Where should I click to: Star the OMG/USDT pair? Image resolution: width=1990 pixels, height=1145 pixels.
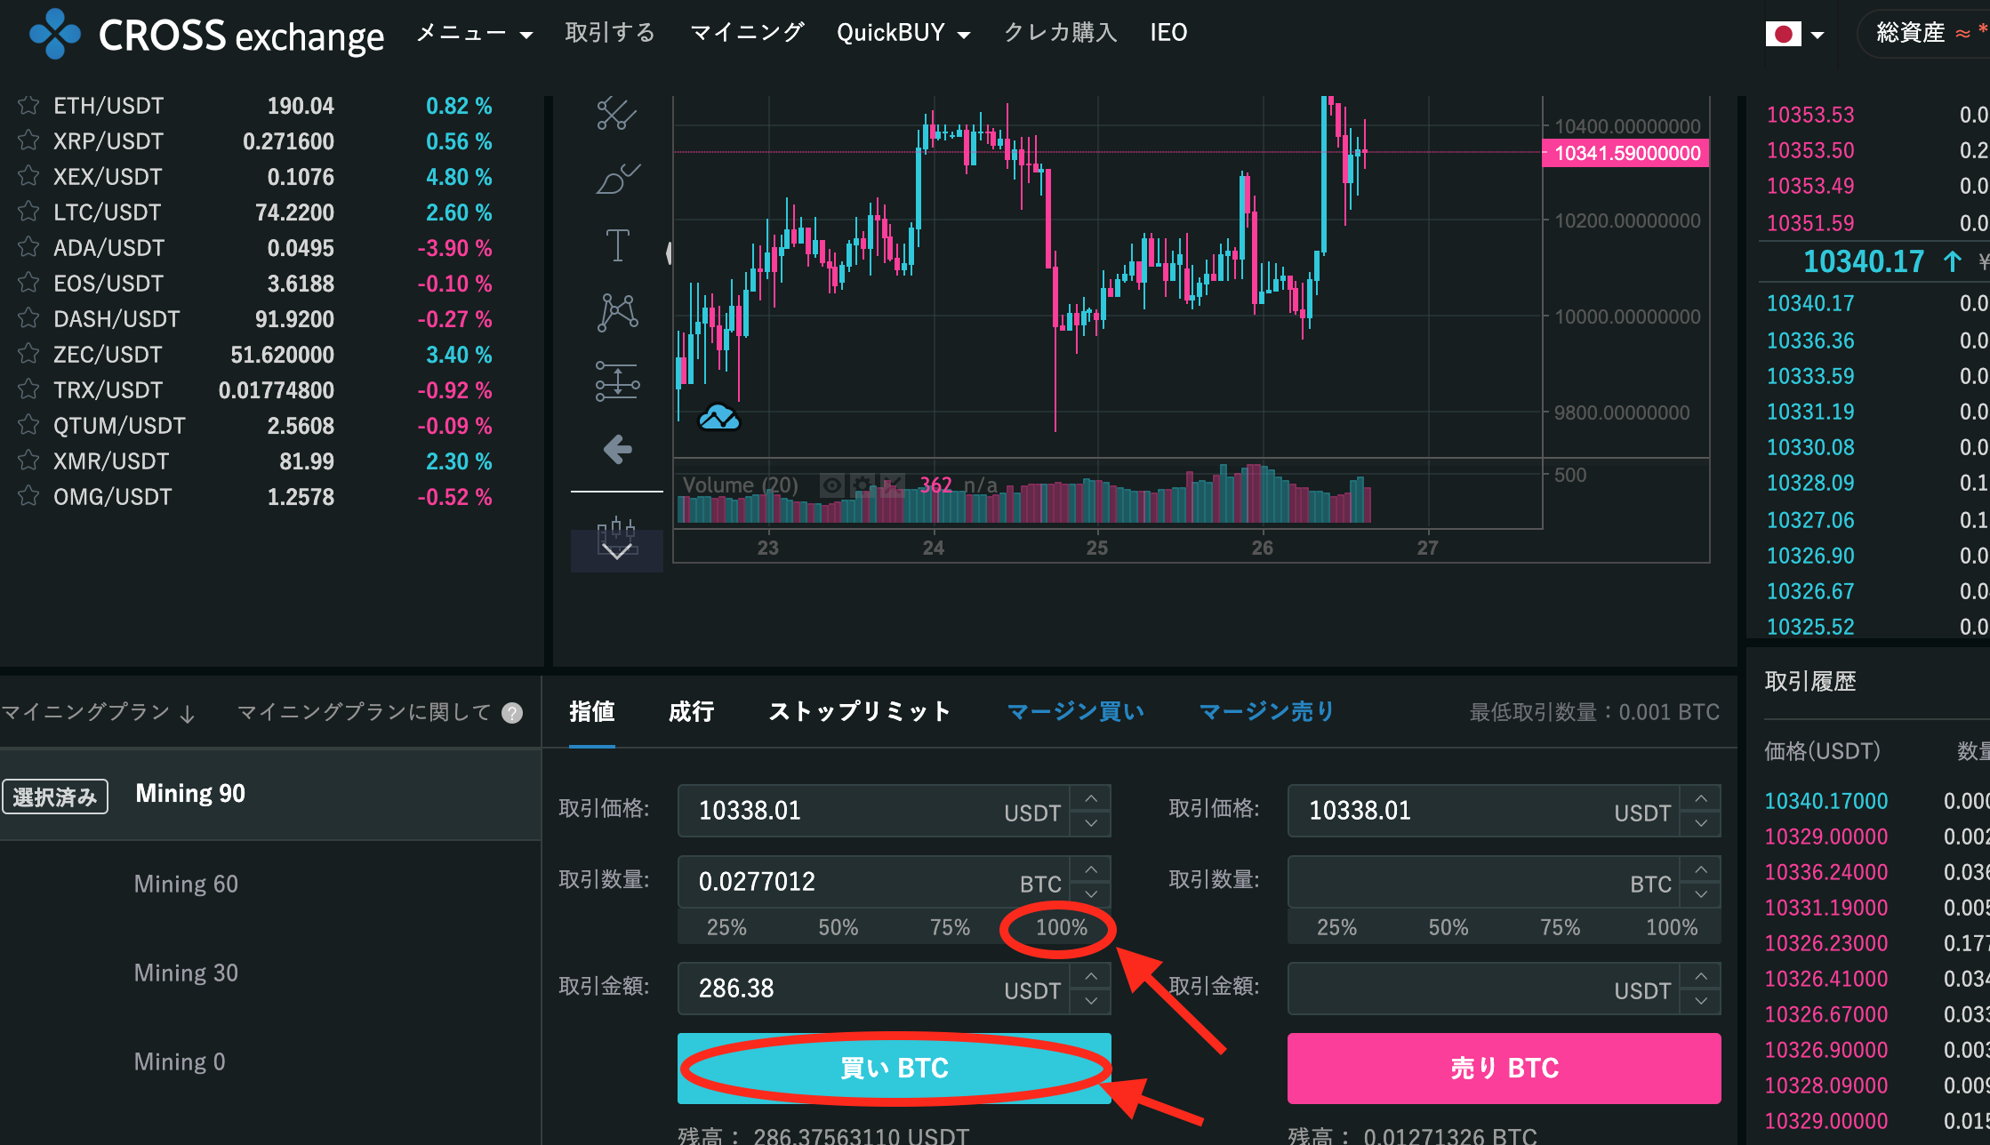28,496
